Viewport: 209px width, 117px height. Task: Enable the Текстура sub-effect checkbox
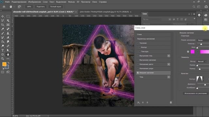pyautogui.click(x=139, y=51)
